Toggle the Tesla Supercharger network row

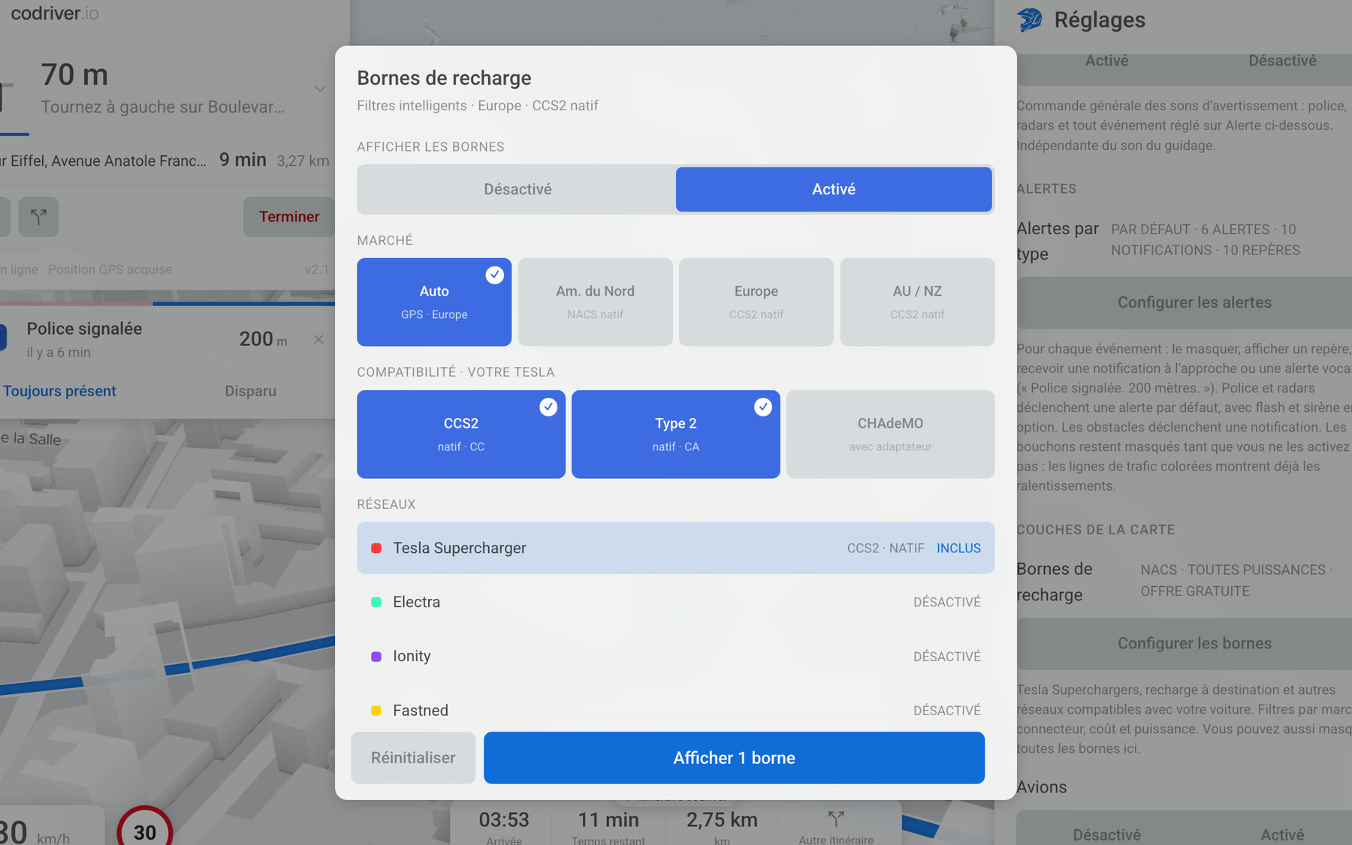point(676,548)
